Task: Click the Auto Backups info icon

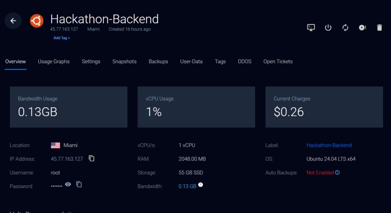Action: [337, 173]
